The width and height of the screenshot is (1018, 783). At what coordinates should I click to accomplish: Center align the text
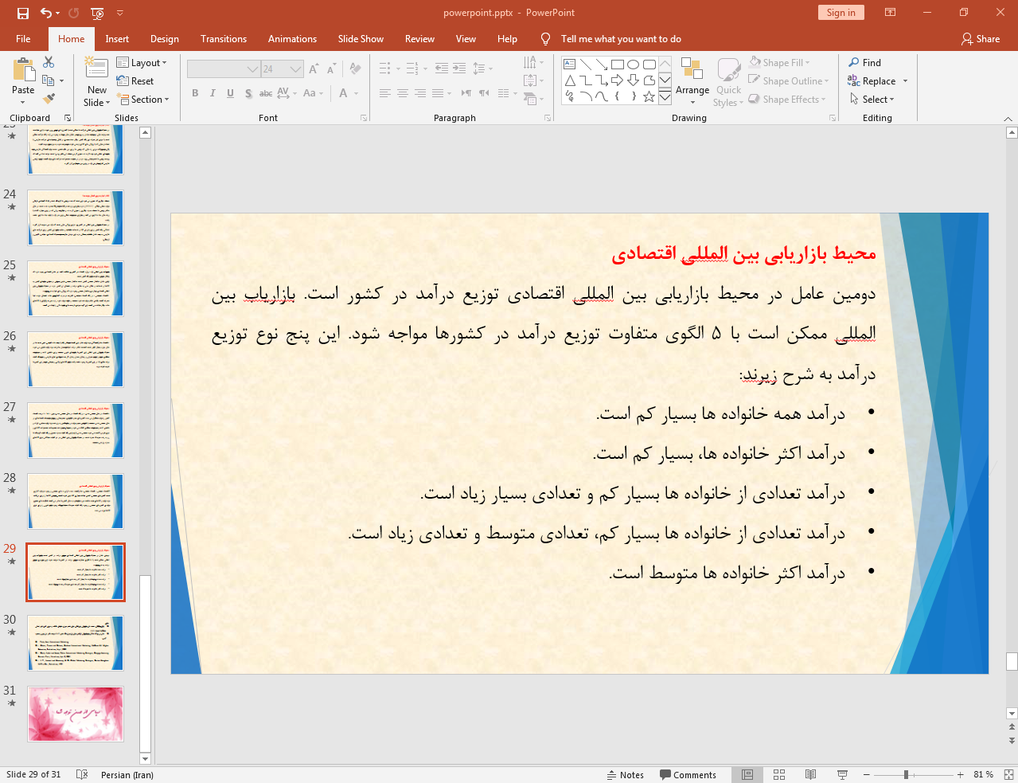pyautogui.click(x=403, y=93)
